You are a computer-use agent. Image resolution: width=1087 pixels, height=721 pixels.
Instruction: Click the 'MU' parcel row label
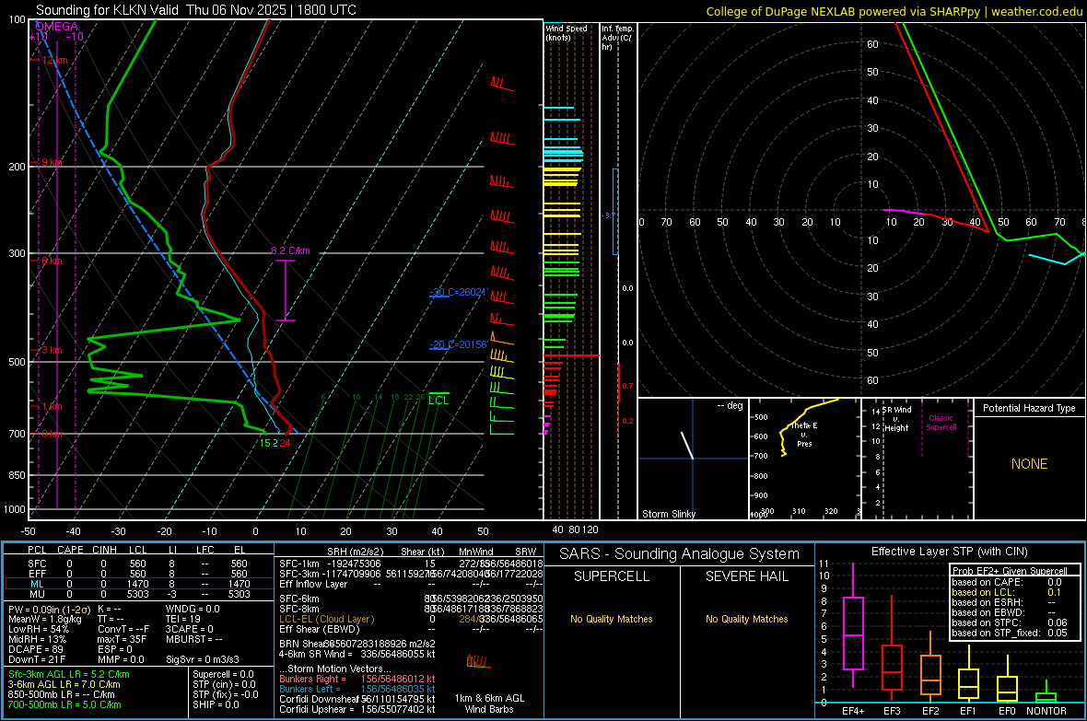pos(37,594)
